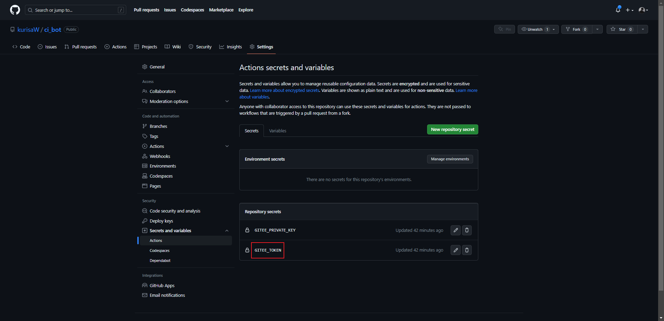Open the Insights tab
The image size is (664, 321).
[x=230, y=47]
